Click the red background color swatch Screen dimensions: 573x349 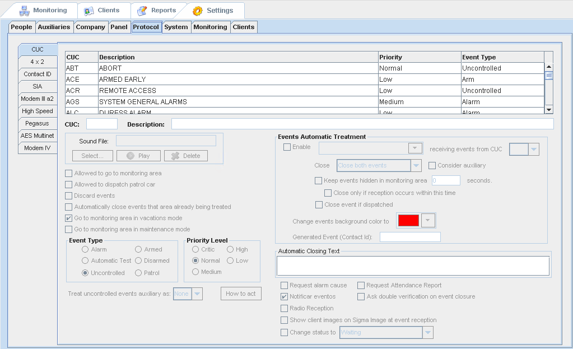coord(408,220)
